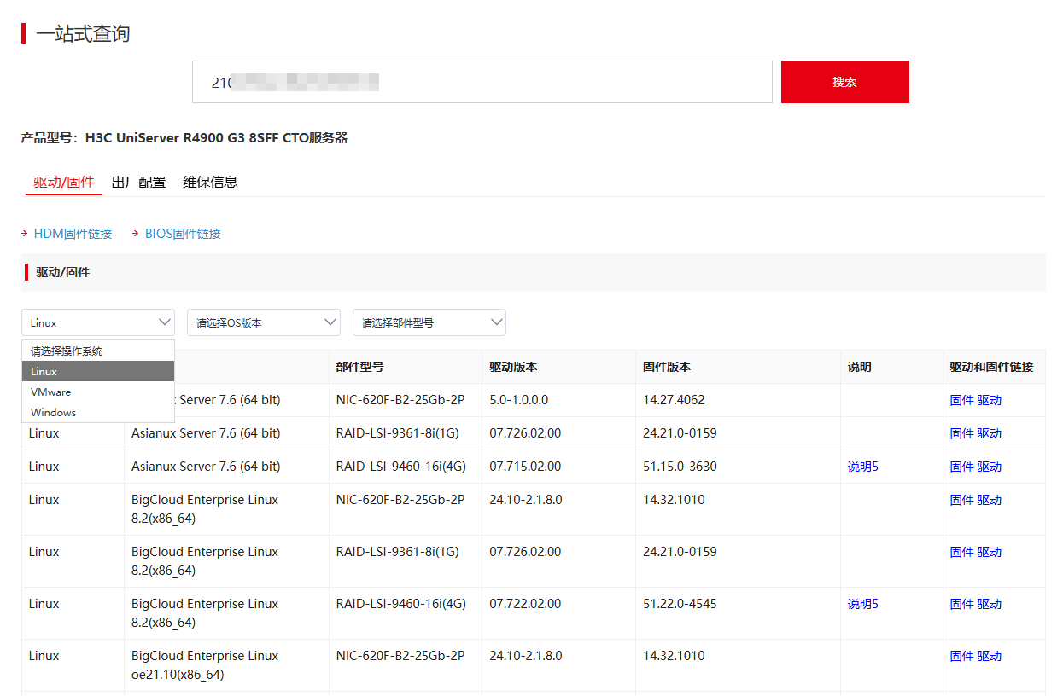Click 驱动 link for Asianux RAID-LSI-9361-8i row
Image resolution: width=1063 pixels, height=696 pixels.
(990, 433)
